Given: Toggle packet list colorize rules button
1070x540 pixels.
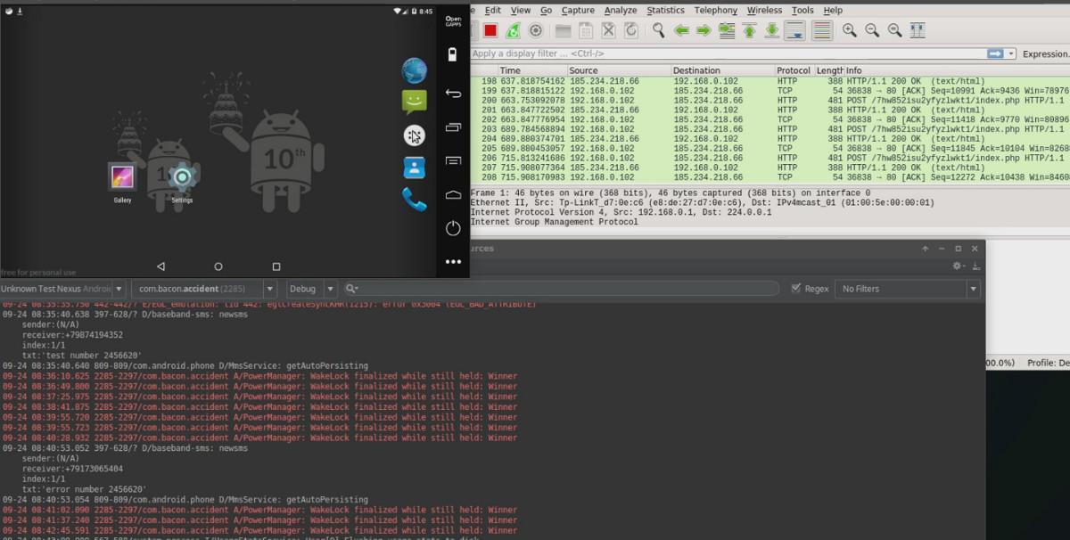Looking at the screenshot, I should pyautogui.click(x=821, y=30).
